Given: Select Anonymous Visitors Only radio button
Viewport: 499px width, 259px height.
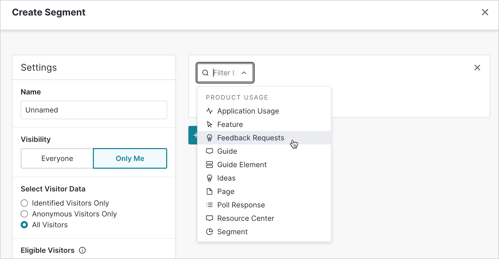Looking at the screenshot, I should pos(24,214).
